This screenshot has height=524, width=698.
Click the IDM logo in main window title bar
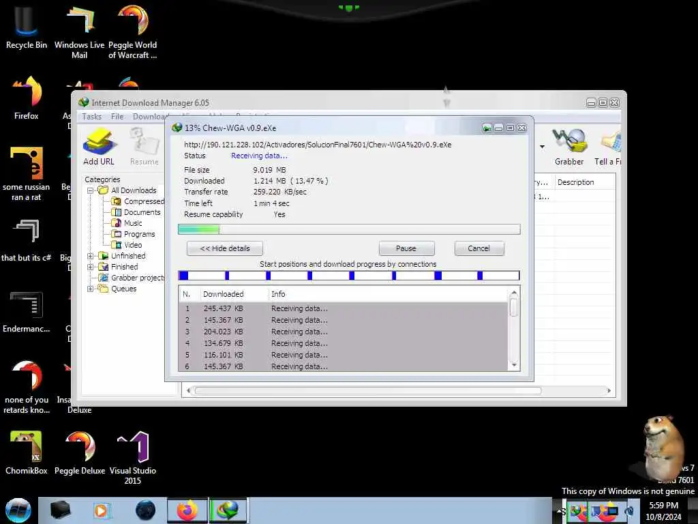(84, 102)
